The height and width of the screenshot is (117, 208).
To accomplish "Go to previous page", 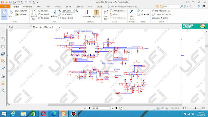I will [89, 108].
